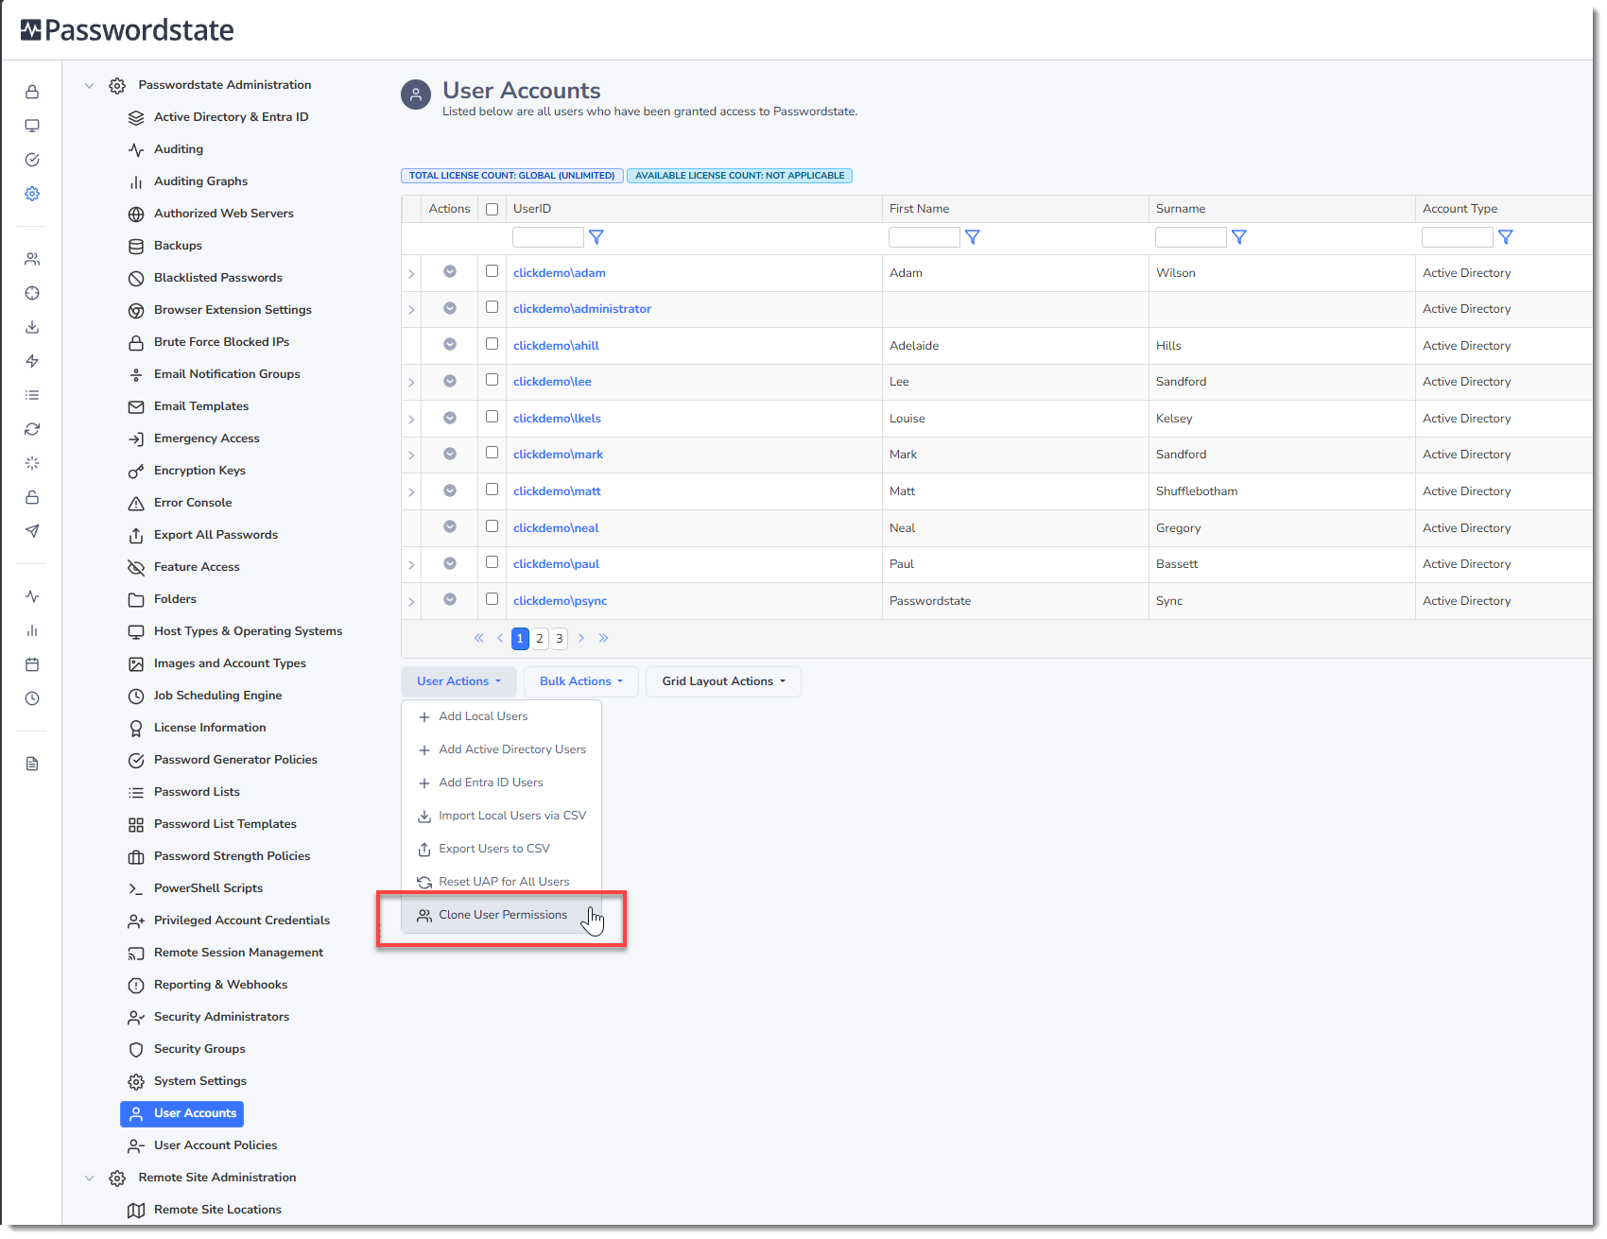Open the action menu icon for clickdemo\adam

(450, 272)
